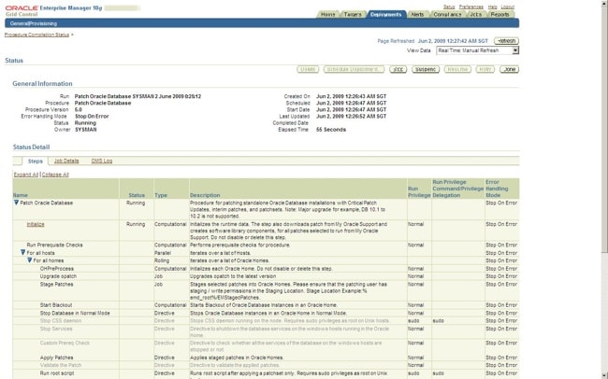
Task: Click the General Provisioning subtab label
Action: pyautogui.click(x=34, y=23)
